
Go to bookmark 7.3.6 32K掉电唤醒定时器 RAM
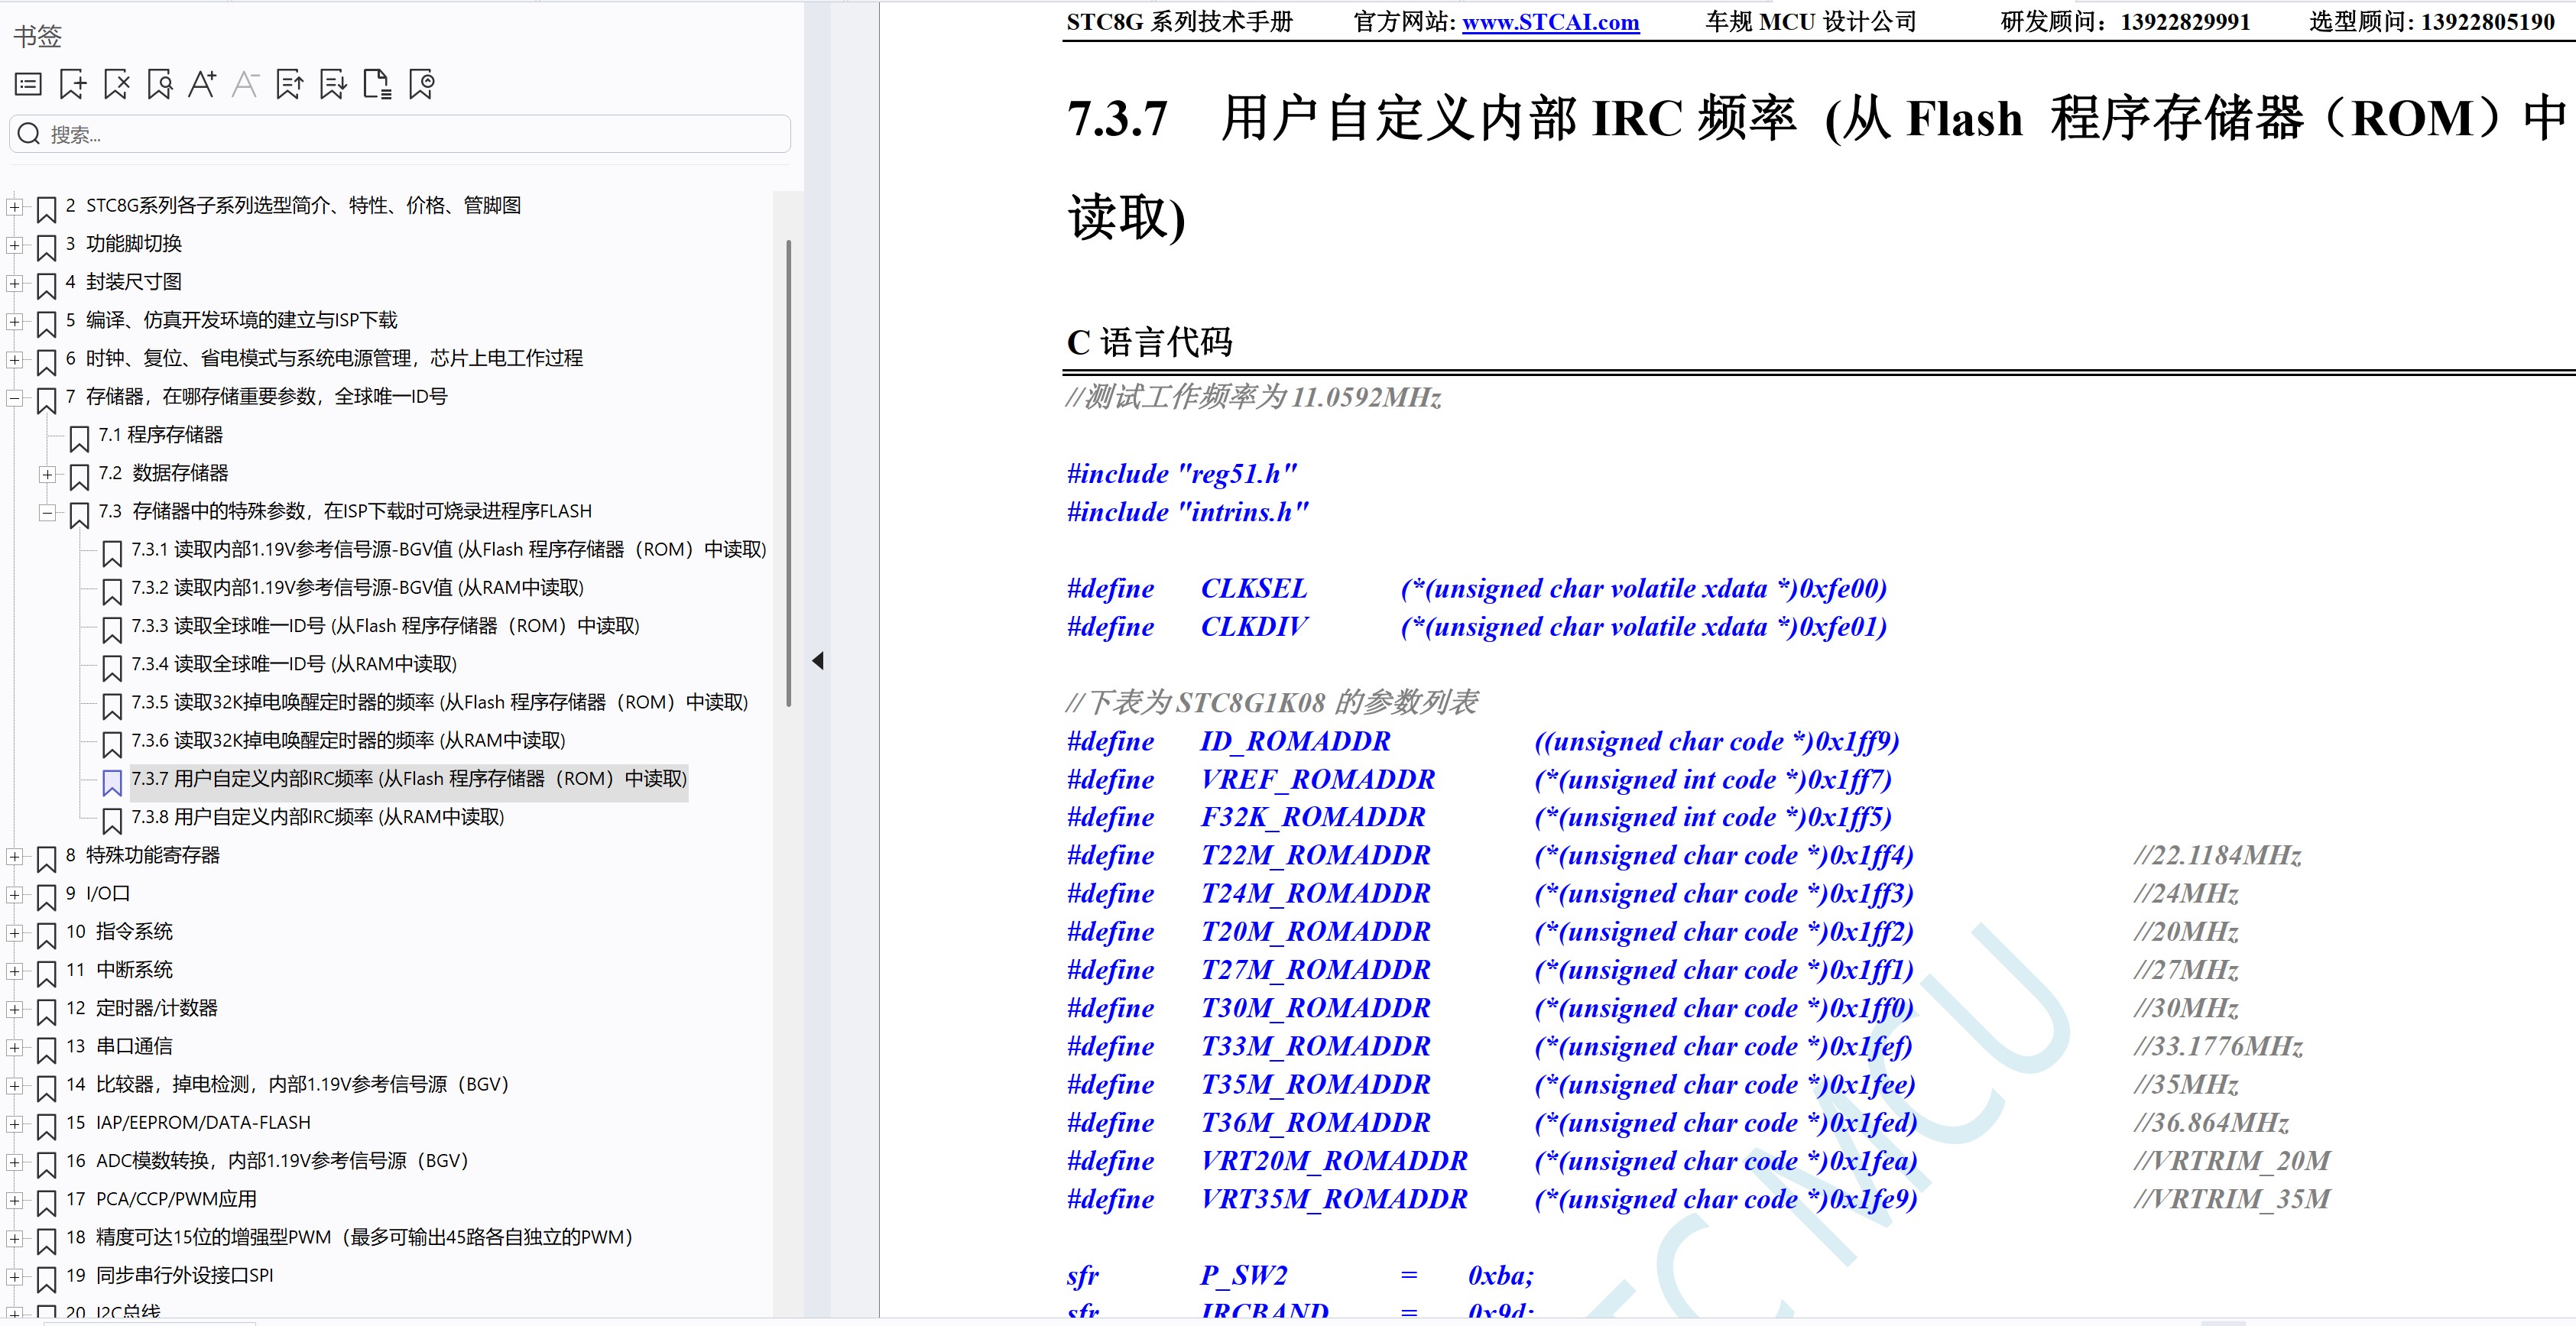[348, 741]
